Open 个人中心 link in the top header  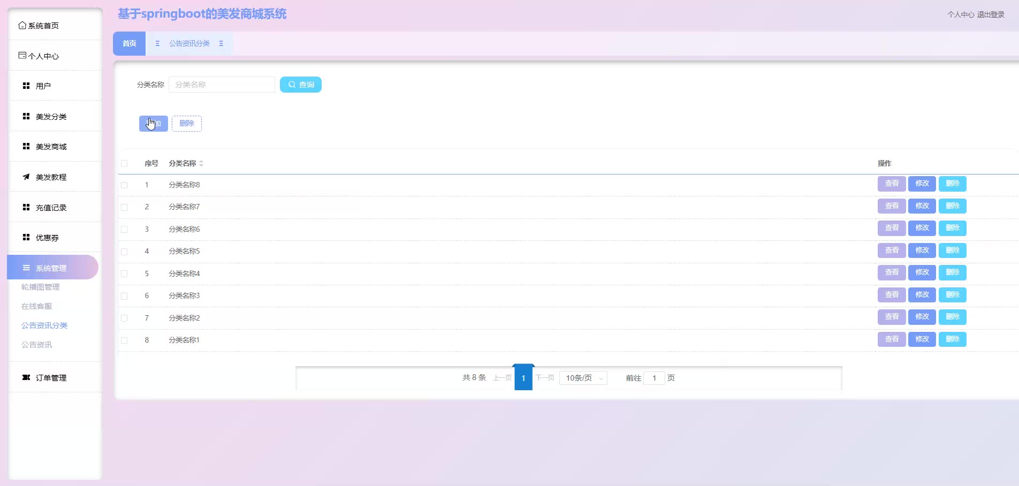(961, 14)
